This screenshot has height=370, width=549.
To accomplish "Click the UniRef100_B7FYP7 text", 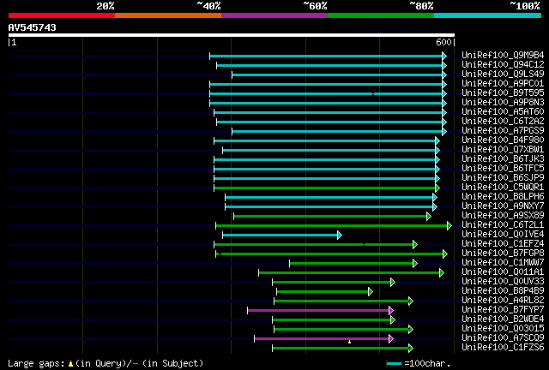I will 503,310.
